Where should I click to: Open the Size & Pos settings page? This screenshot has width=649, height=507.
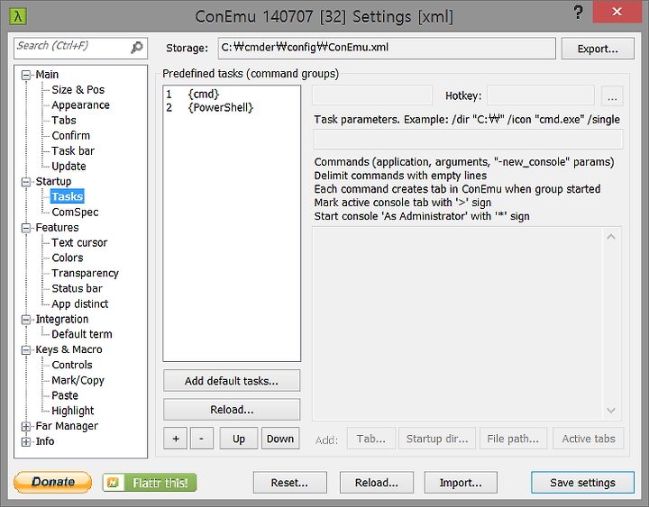(x=78, y=90)
